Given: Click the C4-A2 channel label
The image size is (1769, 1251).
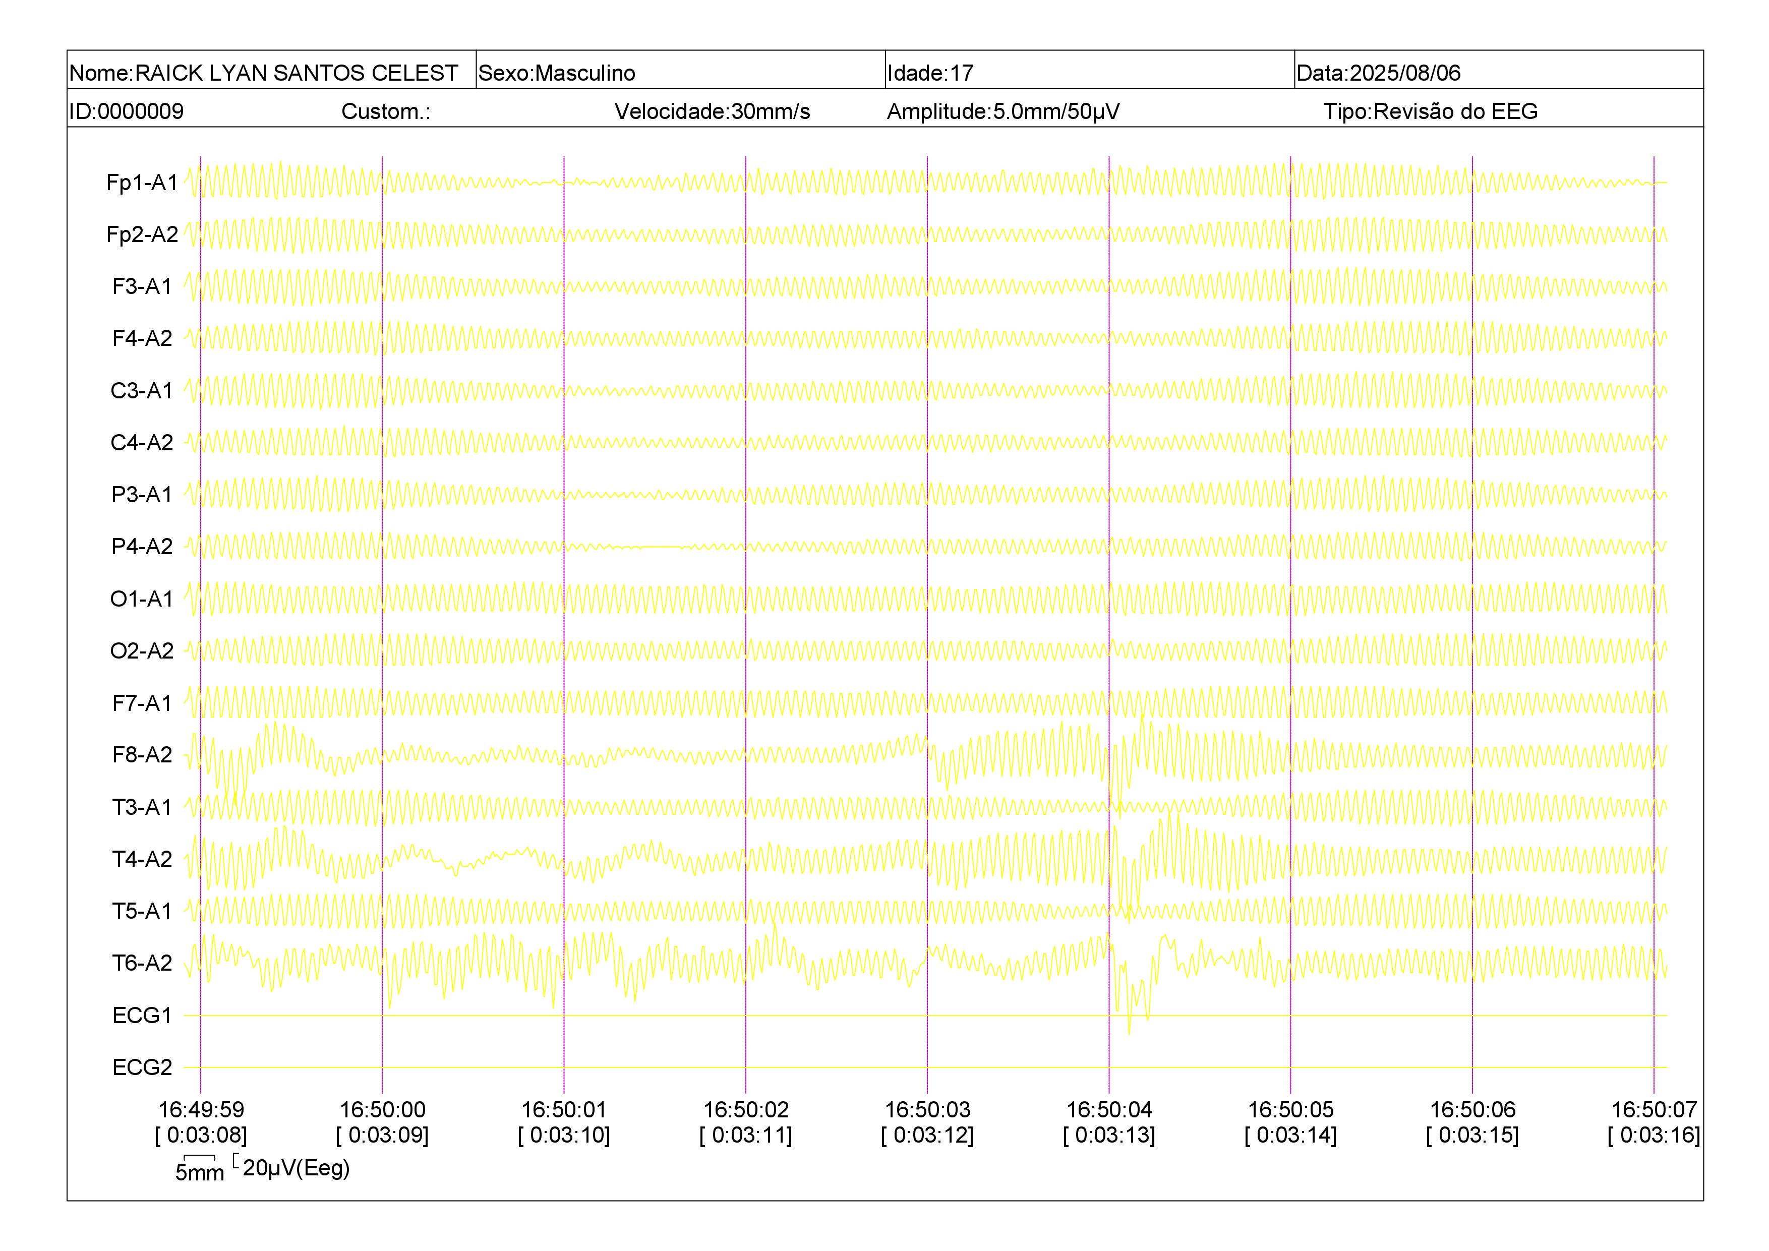Looking at the screenshot, I should [142, 442].
